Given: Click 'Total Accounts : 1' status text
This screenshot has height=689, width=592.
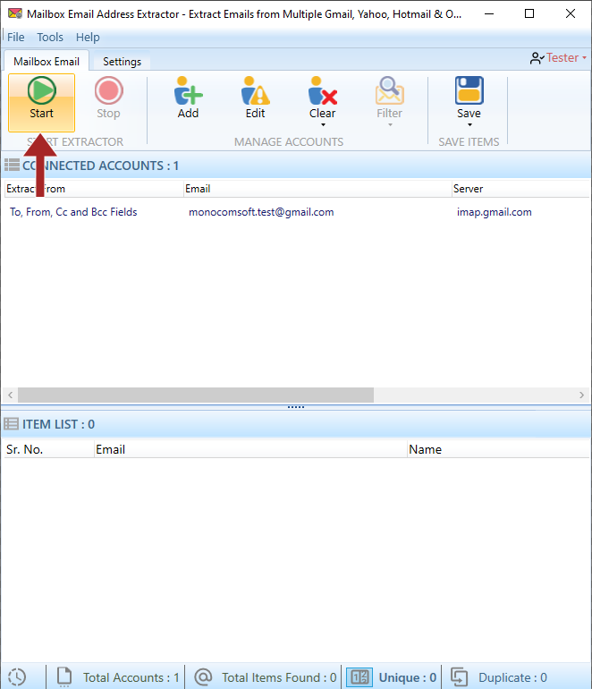Looking at the screenshot, I should (131, 677).
